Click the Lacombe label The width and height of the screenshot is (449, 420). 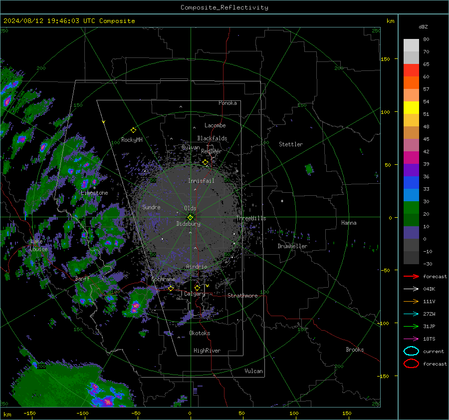(x=215, y=125)
